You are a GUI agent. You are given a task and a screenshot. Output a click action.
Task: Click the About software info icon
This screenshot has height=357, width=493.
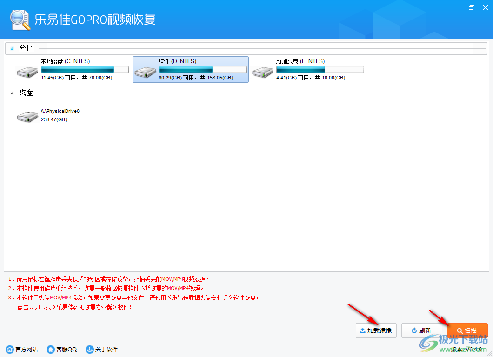pyautogui.click(x=90, y=349)
